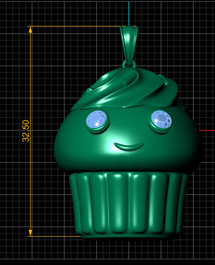215x265 pixels.
Task: Select the ribbed cupcake wrapper base
Action: click(128, 205)
